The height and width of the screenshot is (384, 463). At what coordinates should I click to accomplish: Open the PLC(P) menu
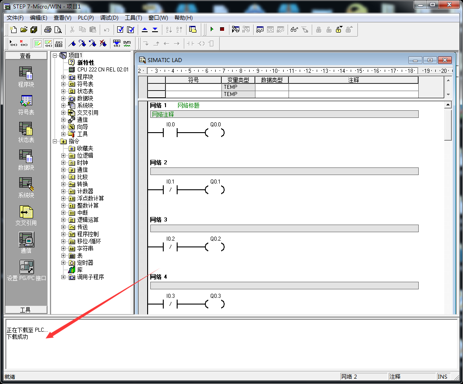[x=85, y=18]
